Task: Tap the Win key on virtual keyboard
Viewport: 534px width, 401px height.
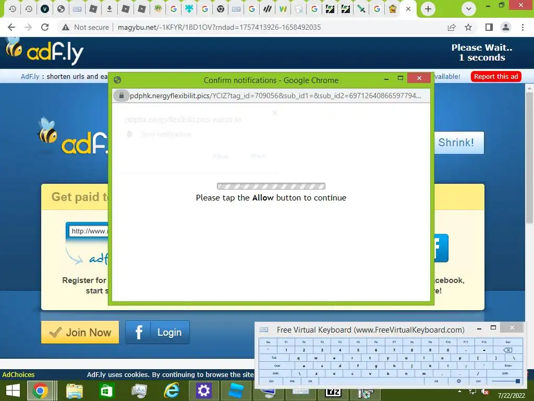Action: coord(292,381)
